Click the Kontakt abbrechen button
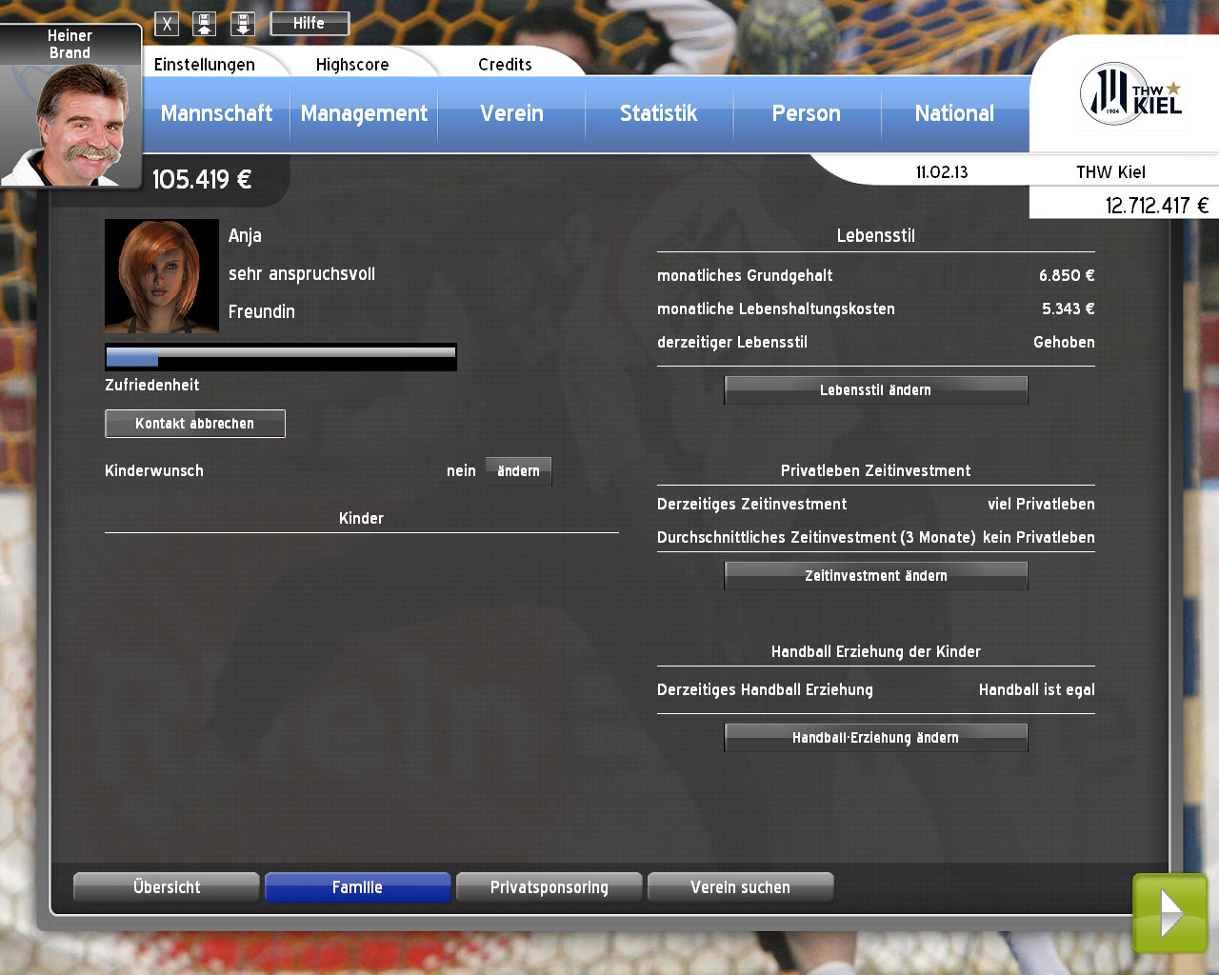The height and width of the screenshot is (975, 1219). (x=195, y=424)
